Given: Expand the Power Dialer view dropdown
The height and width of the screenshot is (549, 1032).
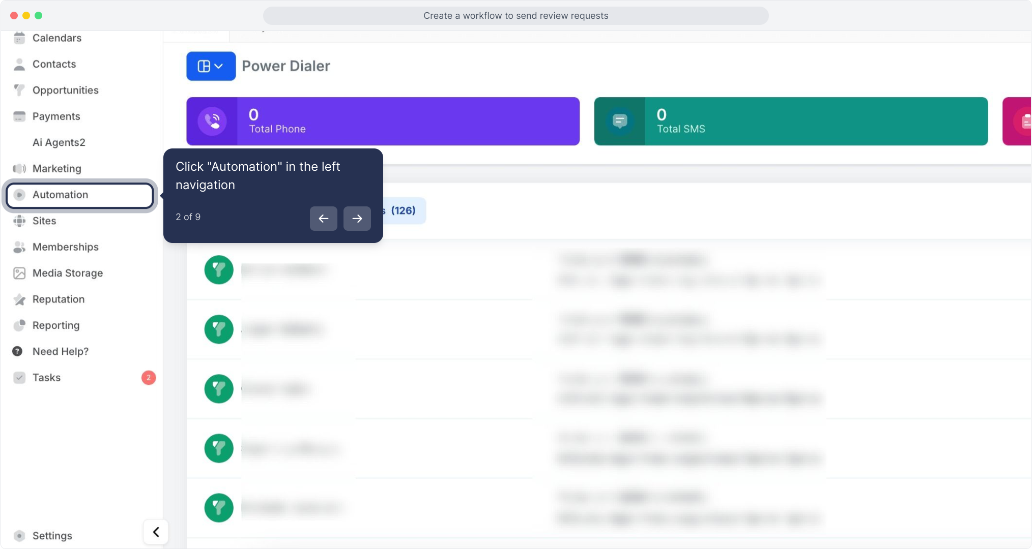Looking at the screenshot, I should [211, 66].
